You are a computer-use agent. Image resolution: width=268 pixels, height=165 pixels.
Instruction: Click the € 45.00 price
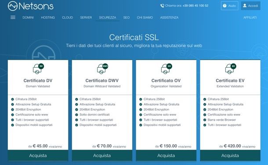click(40, 146)
